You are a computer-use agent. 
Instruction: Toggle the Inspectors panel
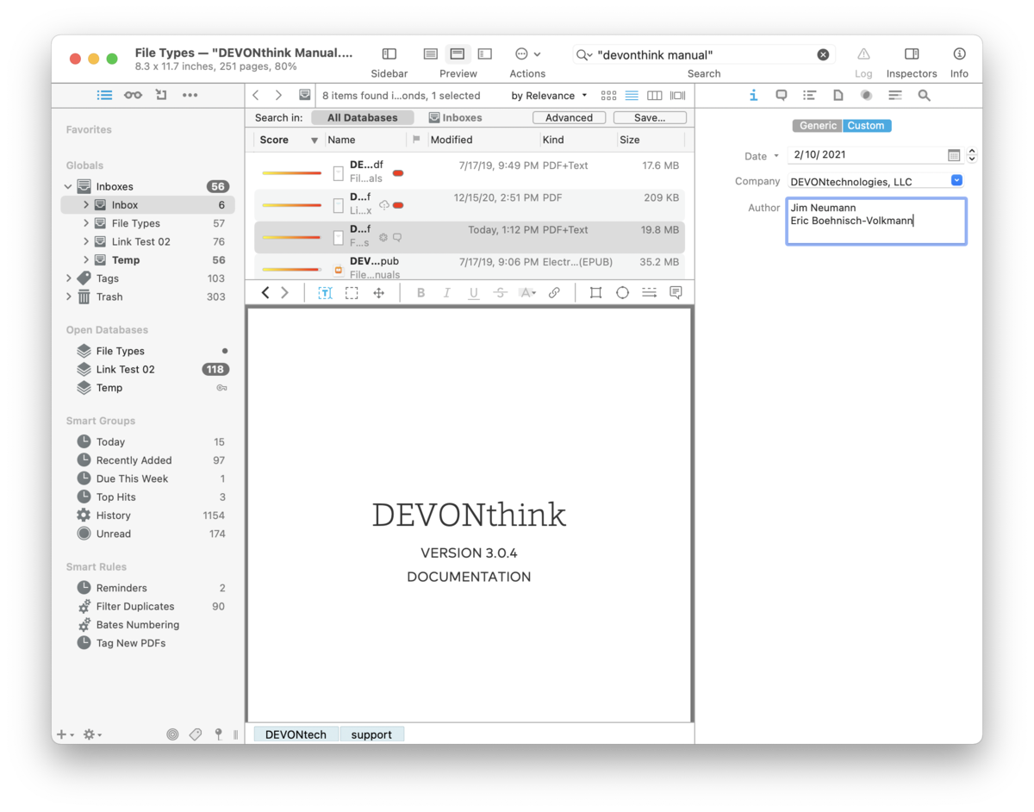click(912, 54)
